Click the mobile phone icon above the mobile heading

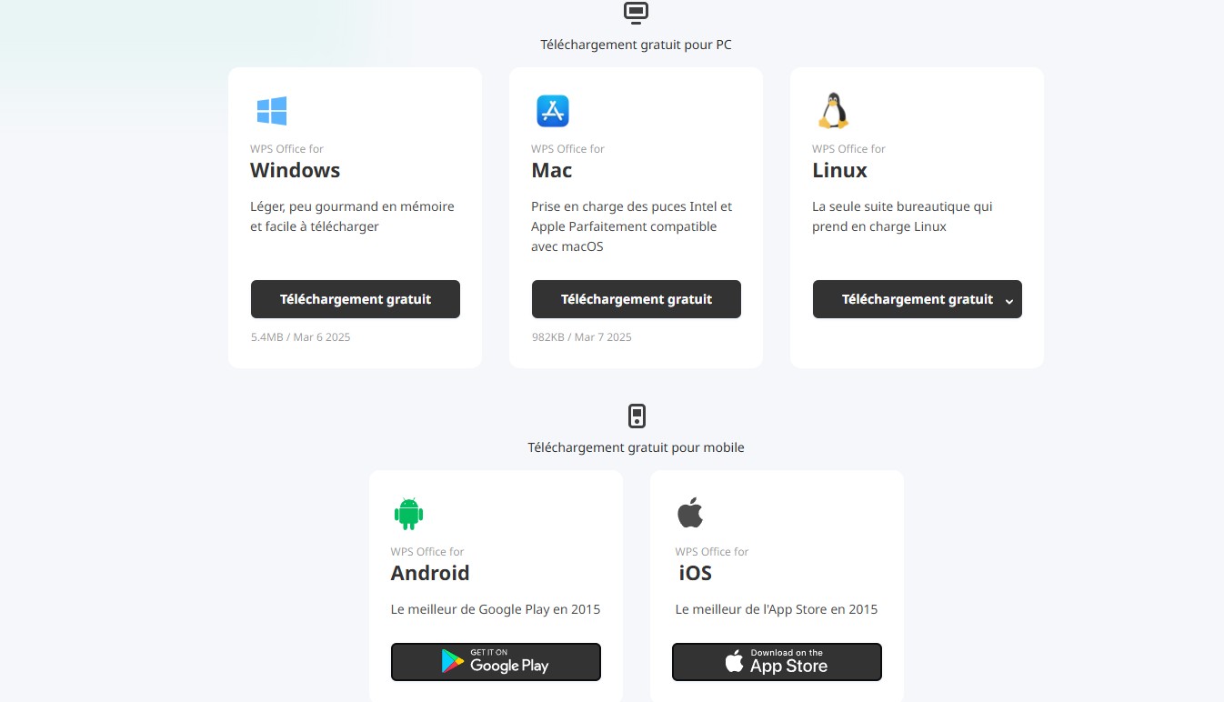637,416
